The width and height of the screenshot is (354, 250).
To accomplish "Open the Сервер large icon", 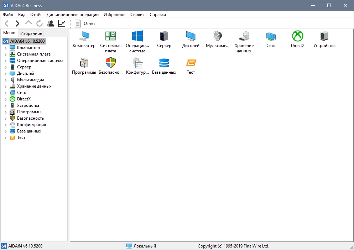I will [x=164, y=36].
